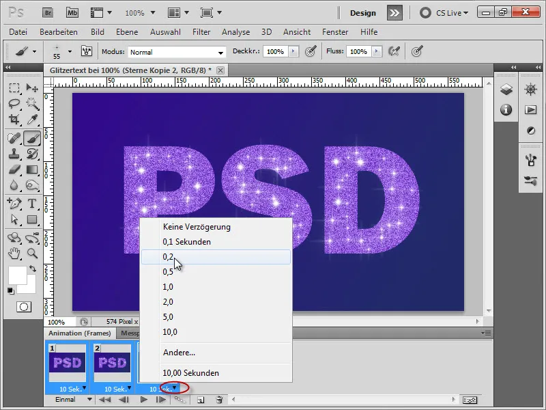Enable airbrush mode next to Fluss
The width and height of the screenshot is (546, 410).
tap(394, 52)
